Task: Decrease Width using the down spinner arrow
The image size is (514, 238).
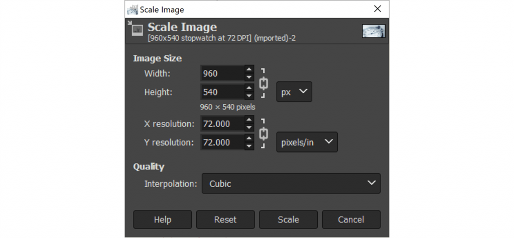Action: point(249,77)
